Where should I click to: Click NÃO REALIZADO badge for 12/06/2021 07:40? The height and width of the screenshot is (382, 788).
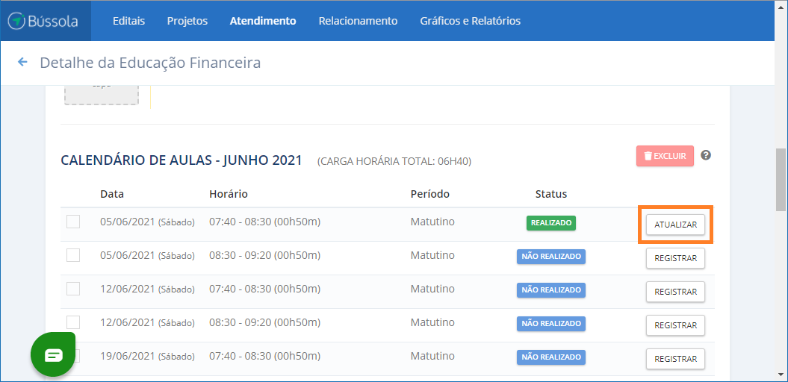click(551, 290)
